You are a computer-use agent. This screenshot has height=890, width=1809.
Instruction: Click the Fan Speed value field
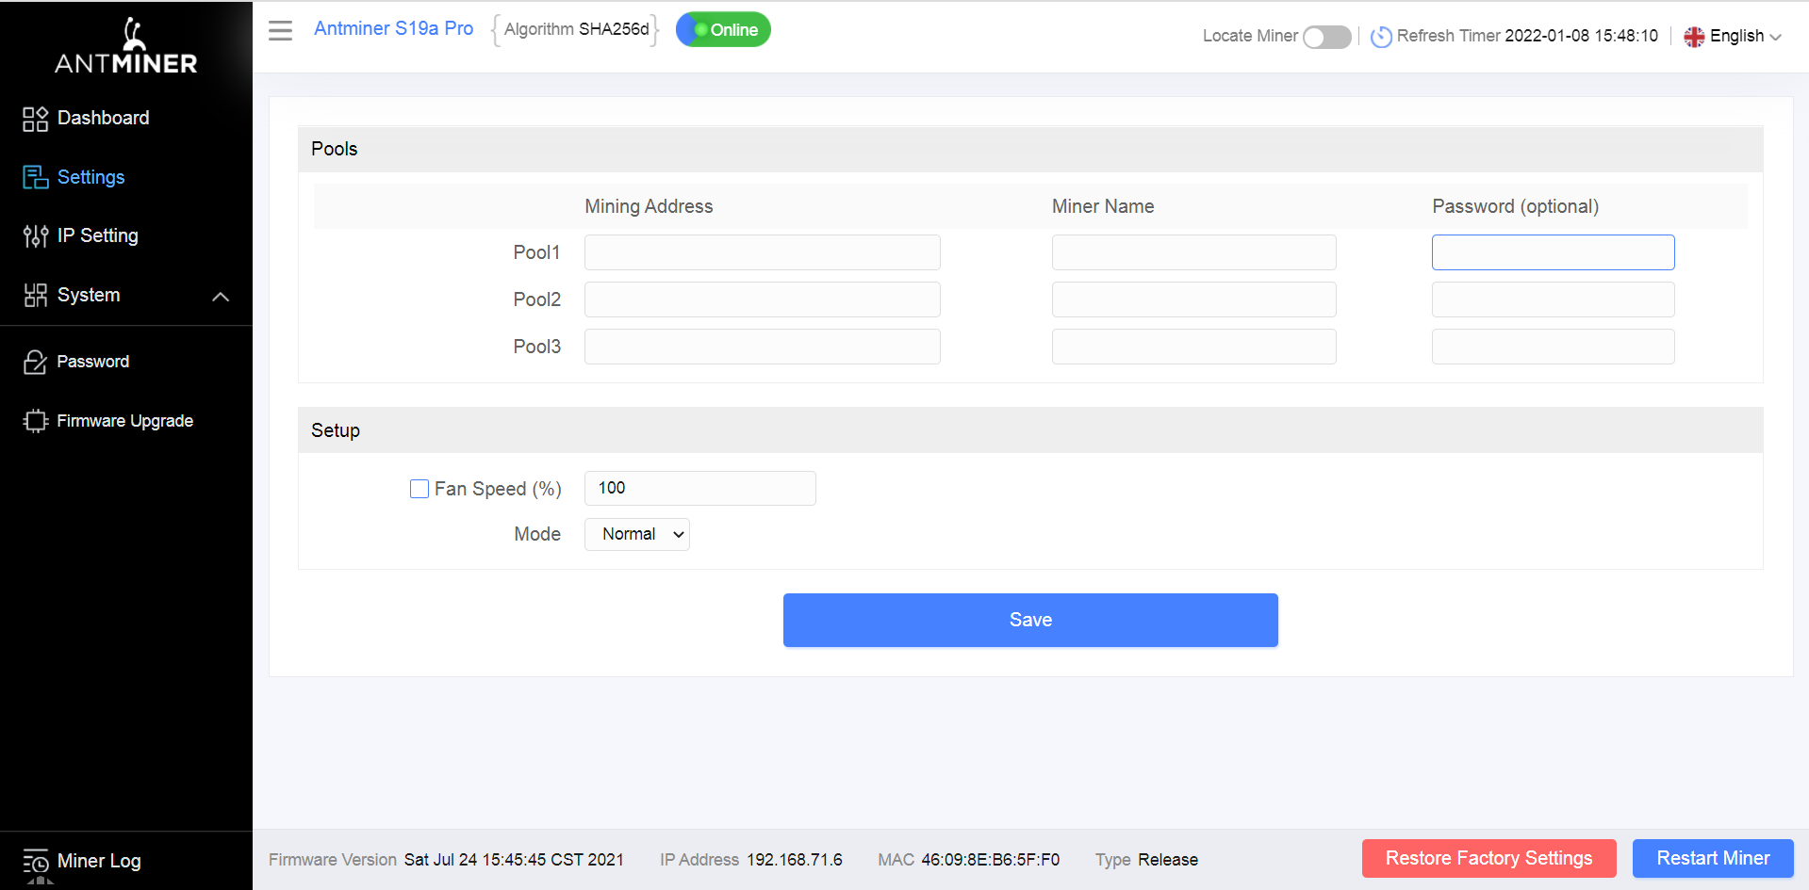coord(700,488)
